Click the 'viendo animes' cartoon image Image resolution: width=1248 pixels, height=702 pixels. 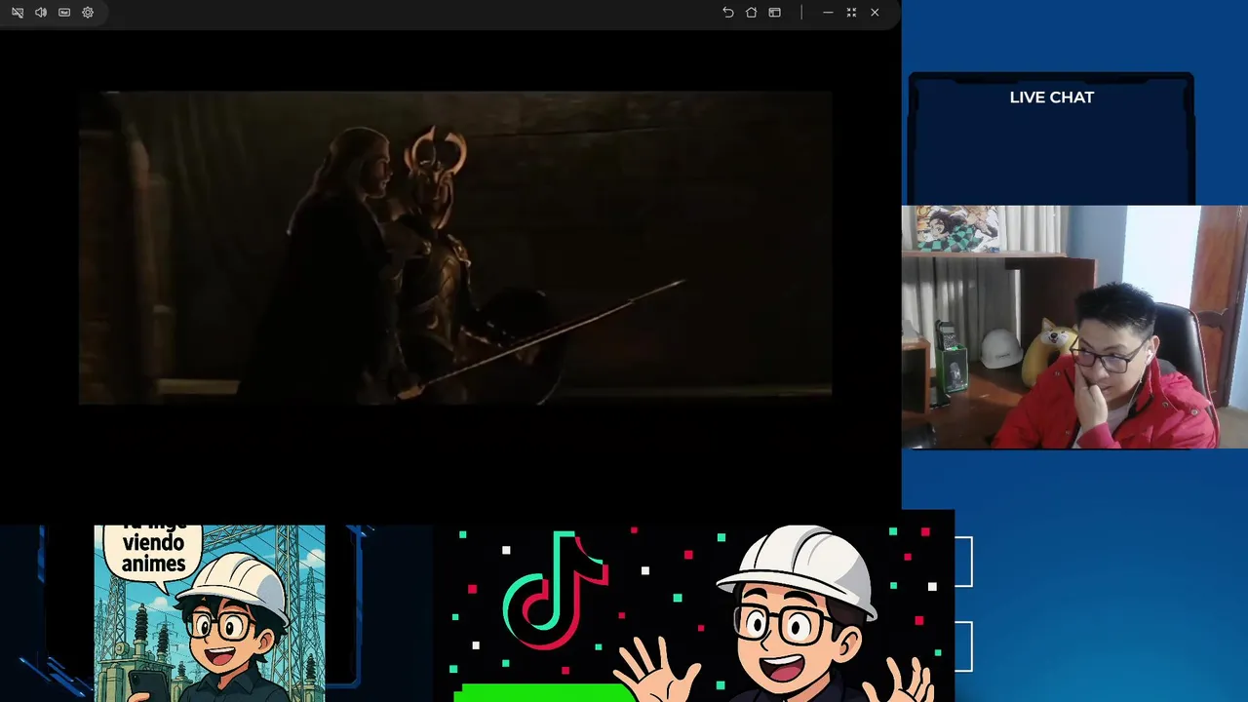210,613
